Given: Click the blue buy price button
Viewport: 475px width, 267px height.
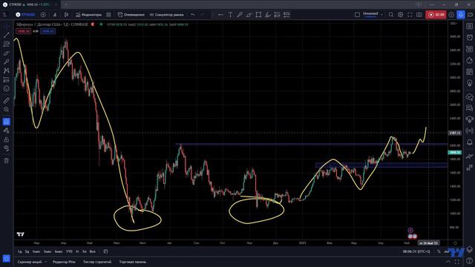Looking at the screenshot, I should (47, 31).
